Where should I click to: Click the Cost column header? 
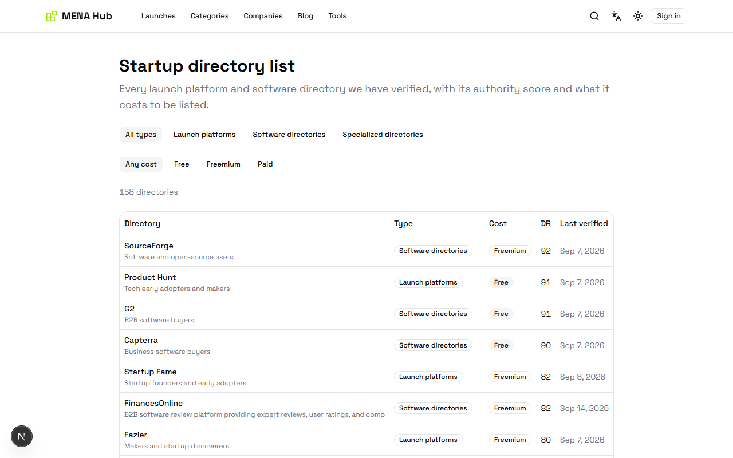(498, 223)
